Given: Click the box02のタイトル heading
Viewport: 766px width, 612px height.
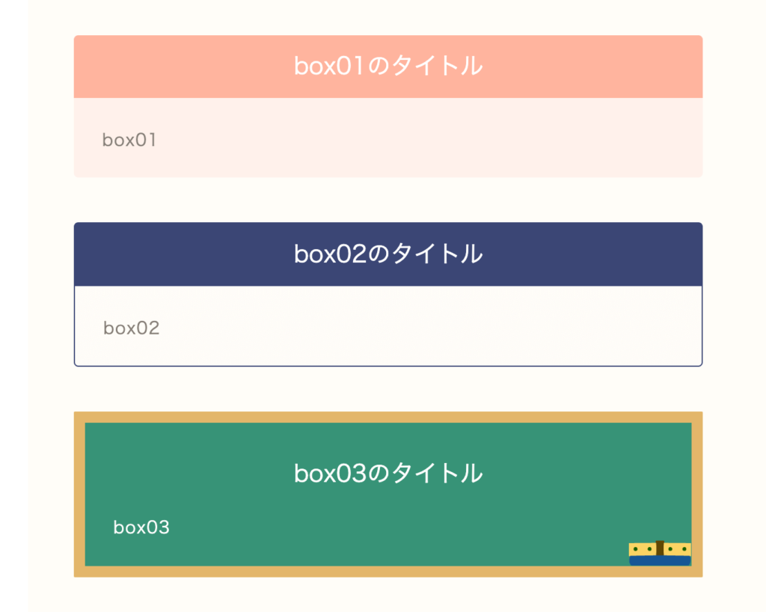Looking at the screenshot, I should [388, 254].
